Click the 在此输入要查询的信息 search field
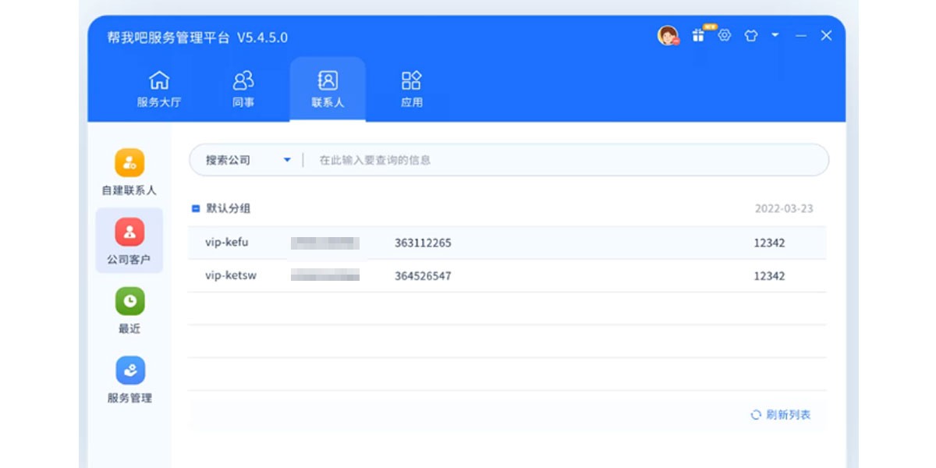Image resolution: width=936 pixels, height=468 pixels. click(x=567, y=160)
